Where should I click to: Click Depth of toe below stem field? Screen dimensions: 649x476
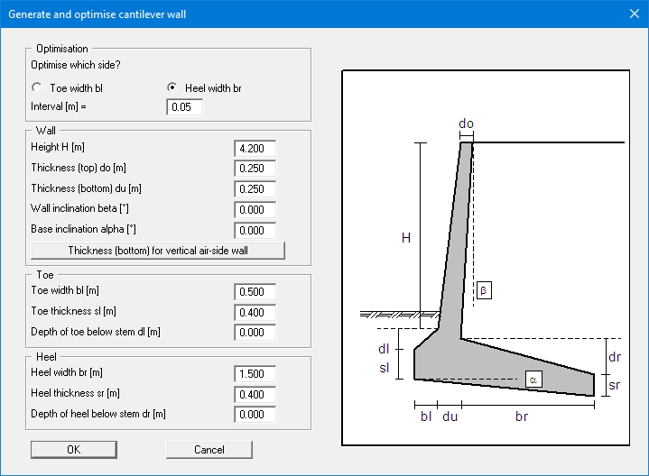coord(255,333)
